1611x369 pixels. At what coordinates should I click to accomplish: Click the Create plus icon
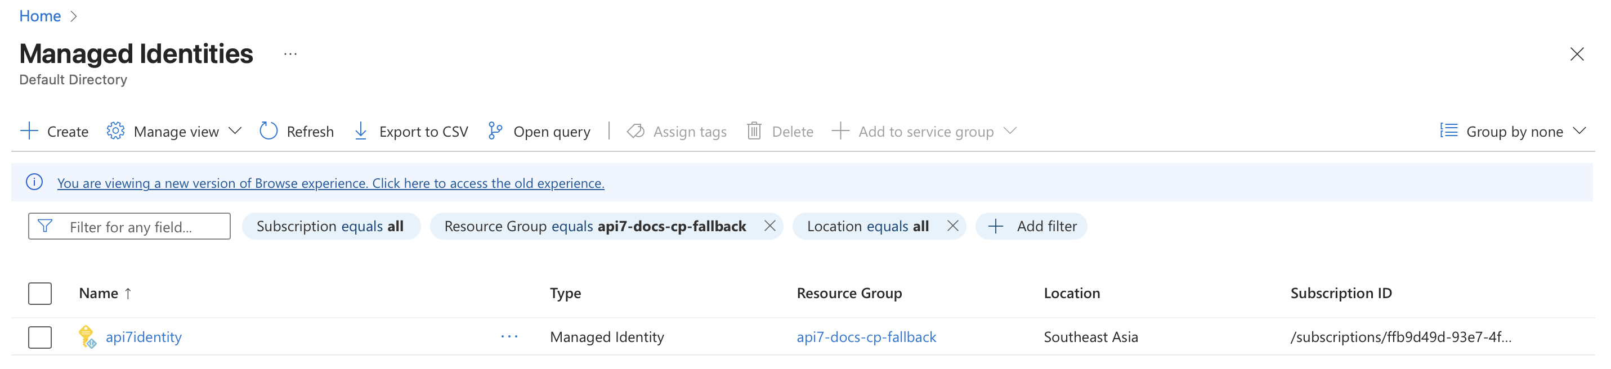pos(29,131)
